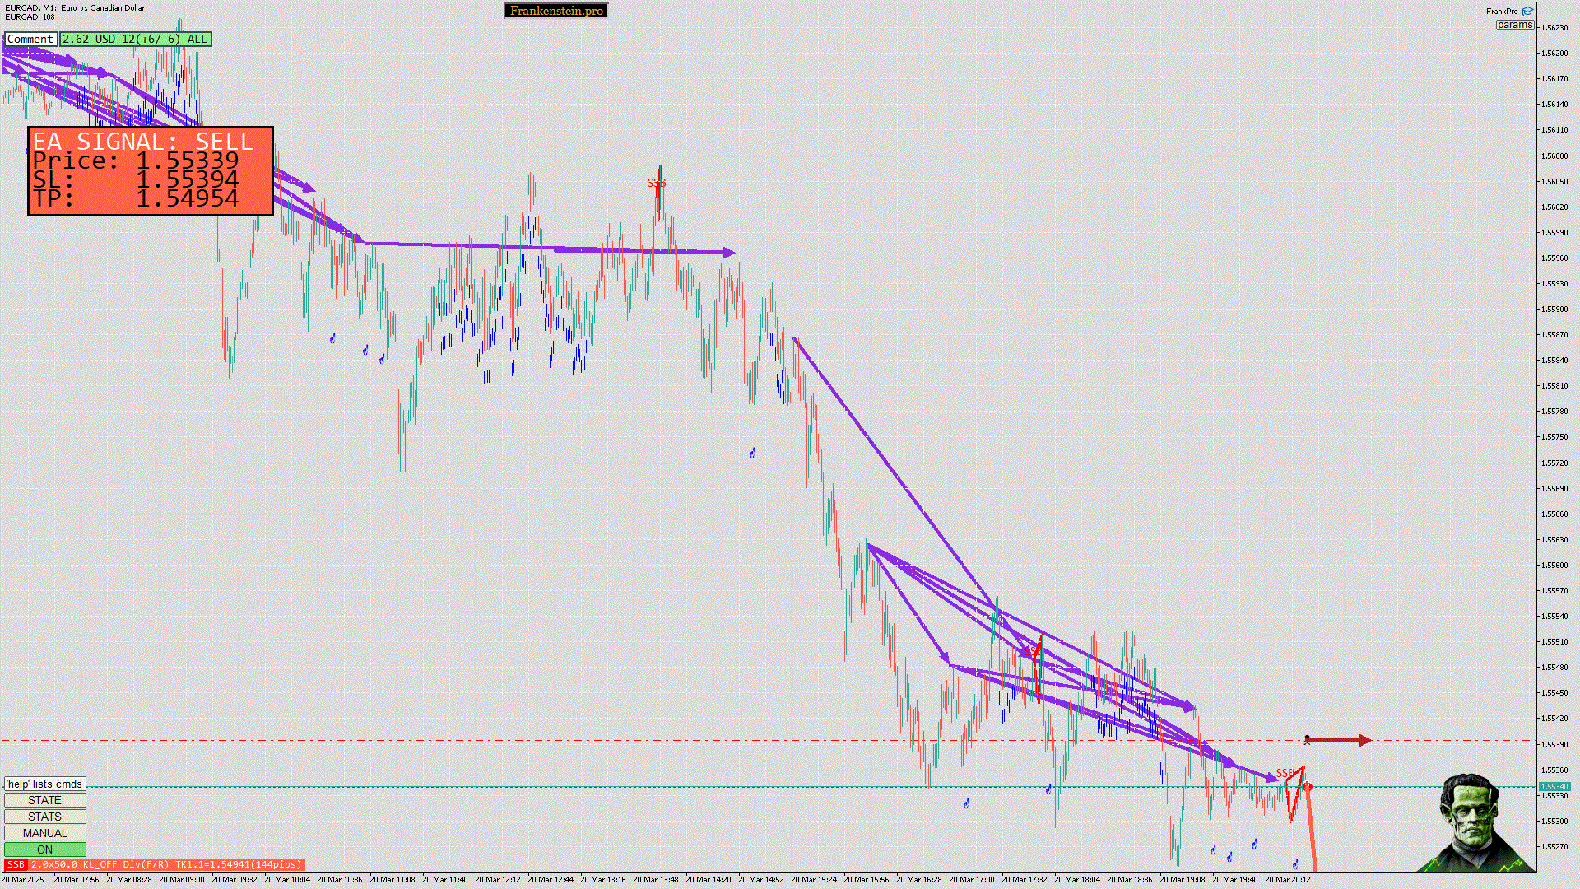Click the 2.62 USD profit summary label
The height and width of the screenshot is (889, 1580).
135,39
